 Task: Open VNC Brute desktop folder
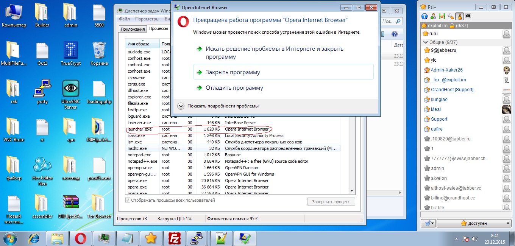[14, 130]
